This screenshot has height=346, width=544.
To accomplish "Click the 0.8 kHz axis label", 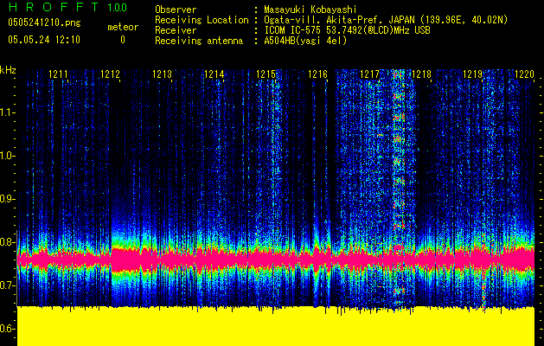I will [7, 242].
